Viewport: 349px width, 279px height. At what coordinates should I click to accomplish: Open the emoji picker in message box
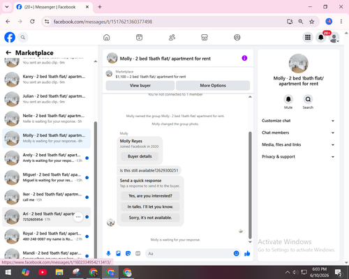(x=236, y=253)
